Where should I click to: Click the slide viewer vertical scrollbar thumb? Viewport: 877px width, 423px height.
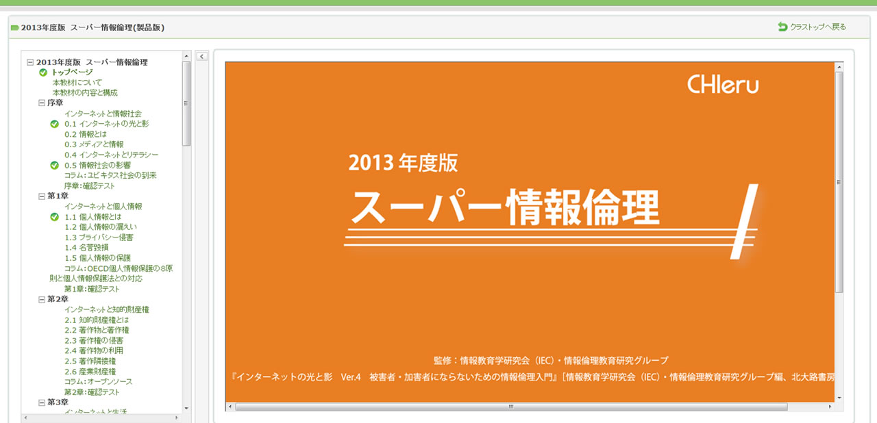coord(839,182)
